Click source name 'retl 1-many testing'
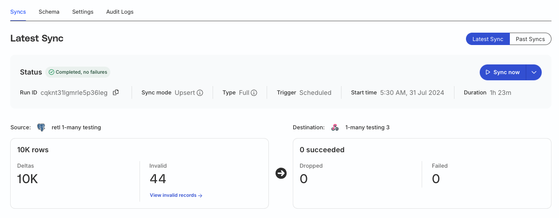 (76, 128)
